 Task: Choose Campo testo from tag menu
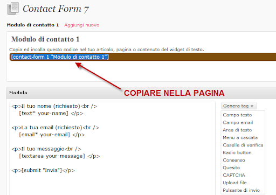(x=237, y=115)
